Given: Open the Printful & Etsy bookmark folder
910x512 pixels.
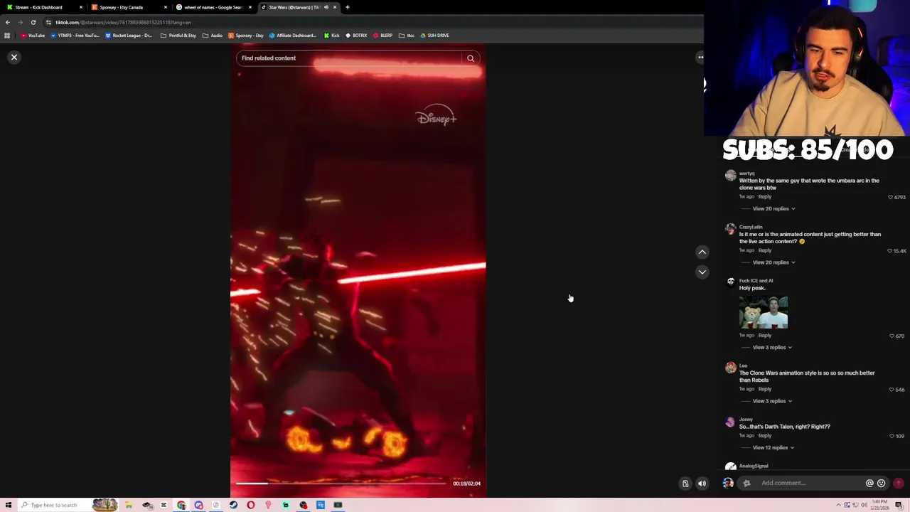Looking at the screenshot, I should click(x=178, y=36).
